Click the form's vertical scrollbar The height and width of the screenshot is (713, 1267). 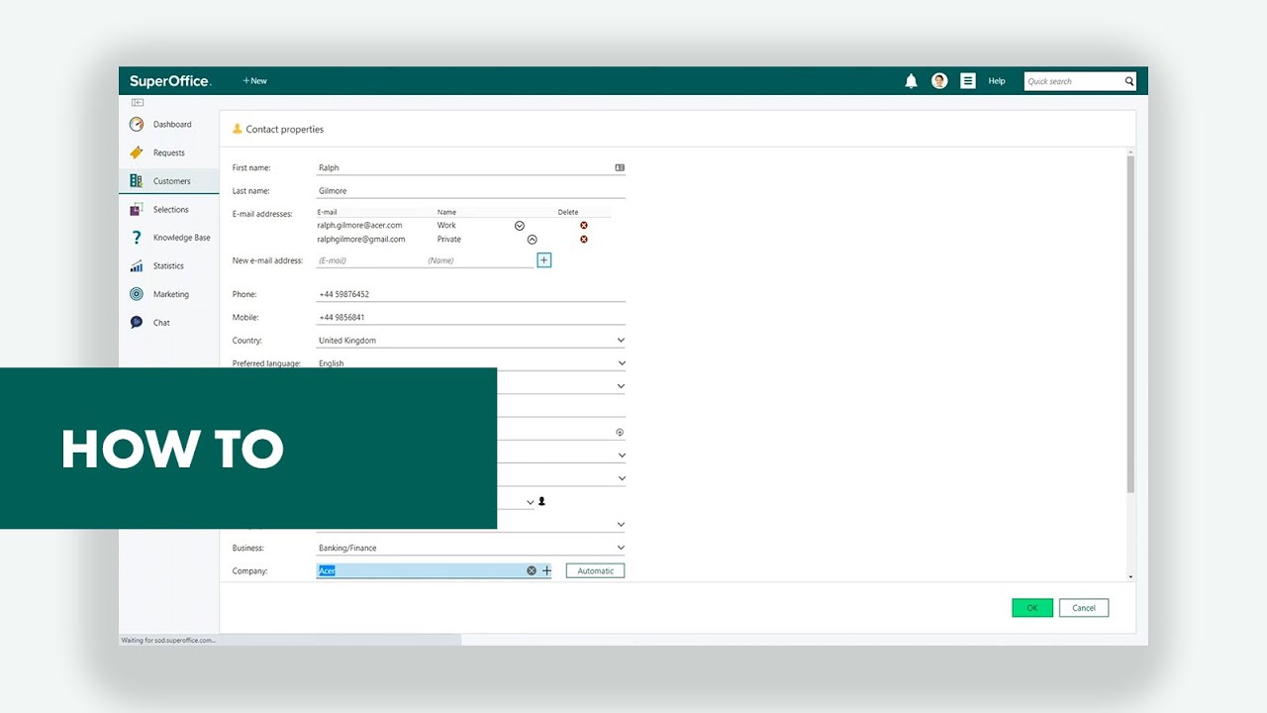1131,325
